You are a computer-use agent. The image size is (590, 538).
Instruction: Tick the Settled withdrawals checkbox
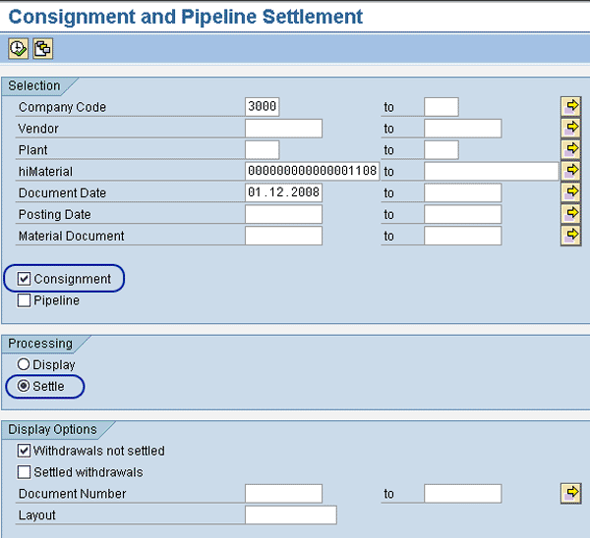pyautogui.click(x=25, y=472)
